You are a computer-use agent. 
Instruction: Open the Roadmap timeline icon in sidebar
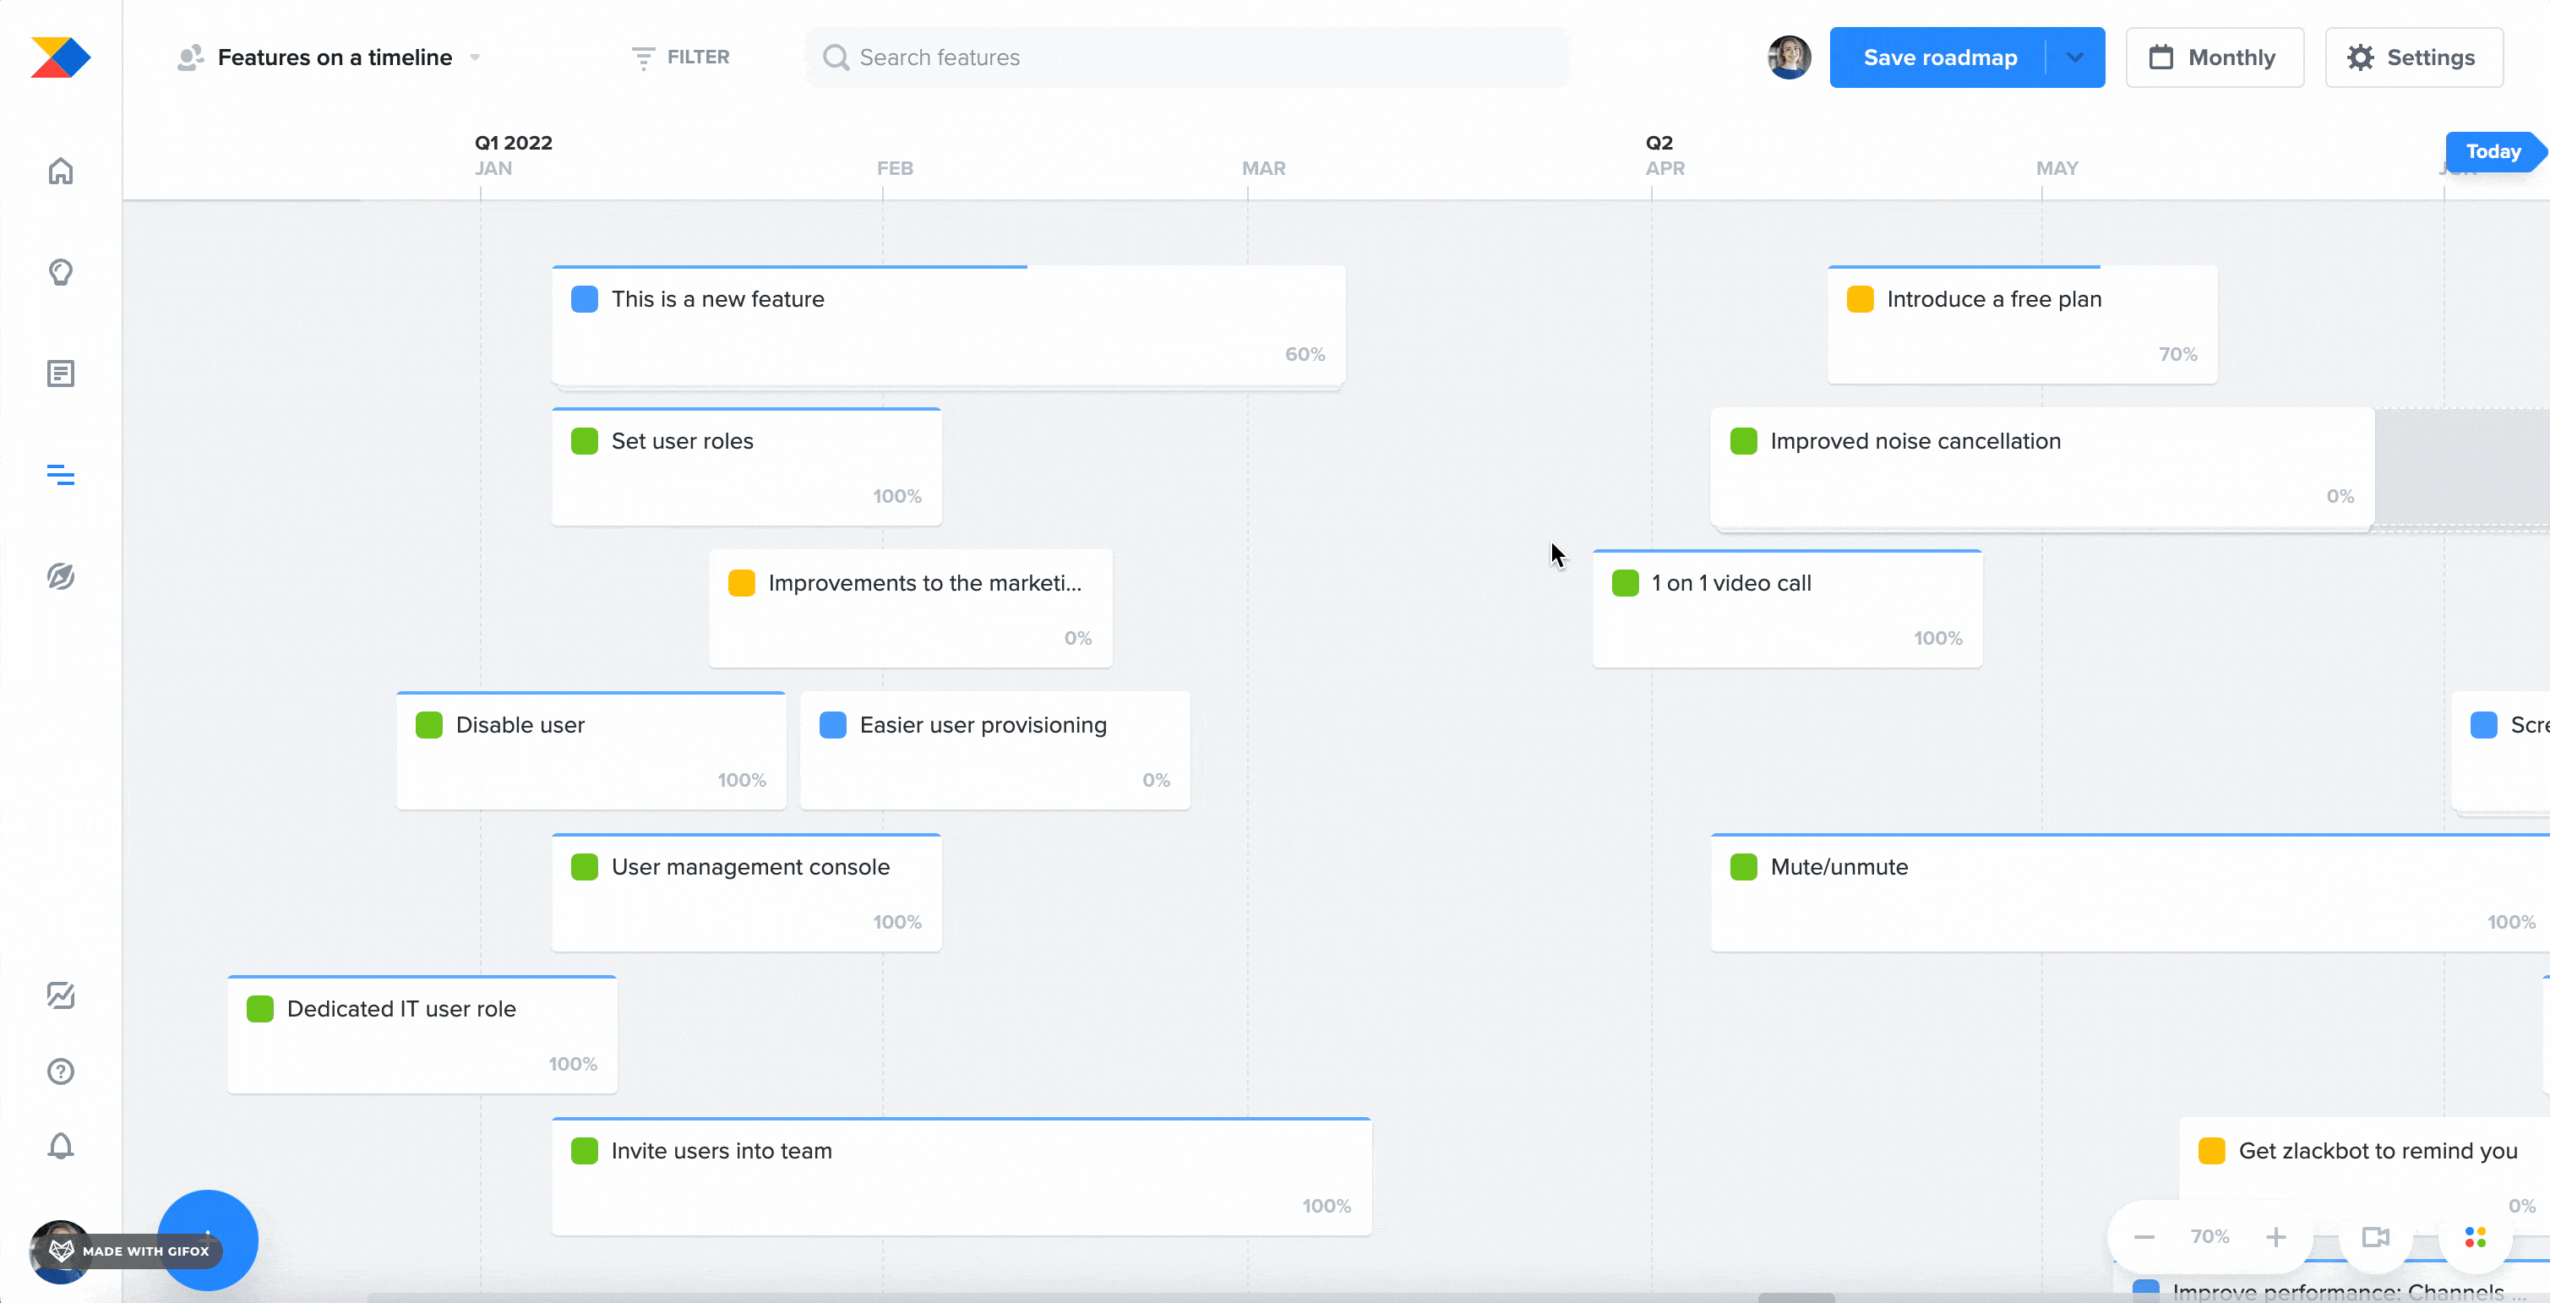click(x=60, y=475)
